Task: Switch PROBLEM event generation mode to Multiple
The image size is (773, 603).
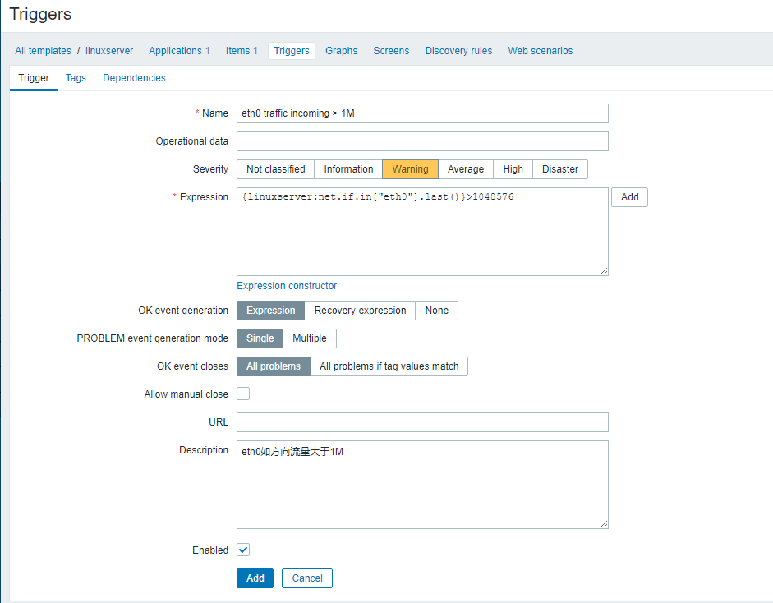Action: [310, 338]
